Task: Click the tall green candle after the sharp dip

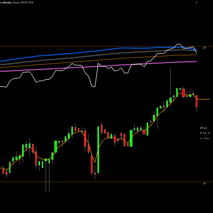Action: coord(98,150)
